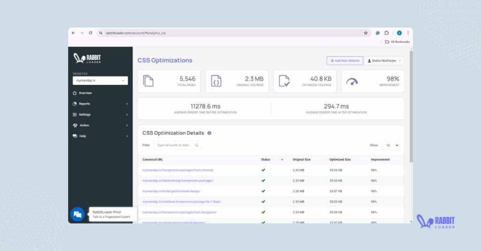
Task: Bookmark page with the star icon
Action: (365, 33)
